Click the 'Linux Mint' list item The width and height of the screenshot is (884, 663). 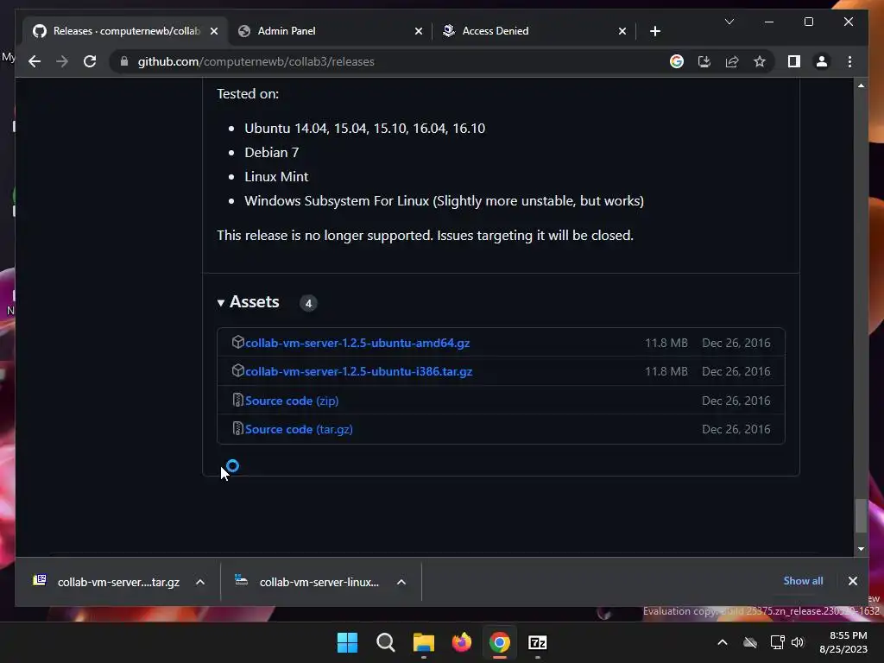[x=276, y=177]
